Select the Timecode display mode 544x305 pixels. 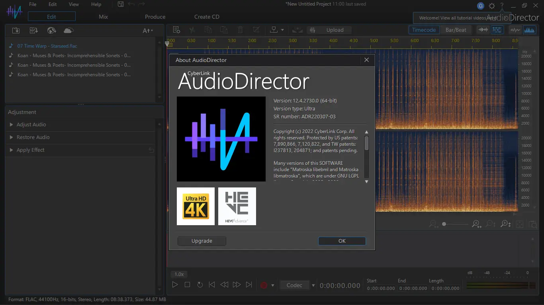pyautogui.click(x=424, y=30)
